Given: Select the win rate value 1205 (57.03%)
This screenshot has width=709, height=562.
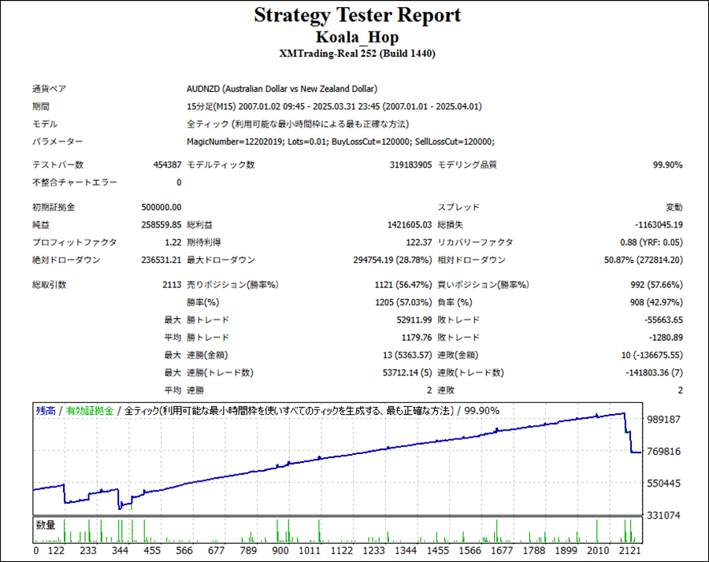Looking at the screenshot, I should pyautogui.click(x=403, y=303).
